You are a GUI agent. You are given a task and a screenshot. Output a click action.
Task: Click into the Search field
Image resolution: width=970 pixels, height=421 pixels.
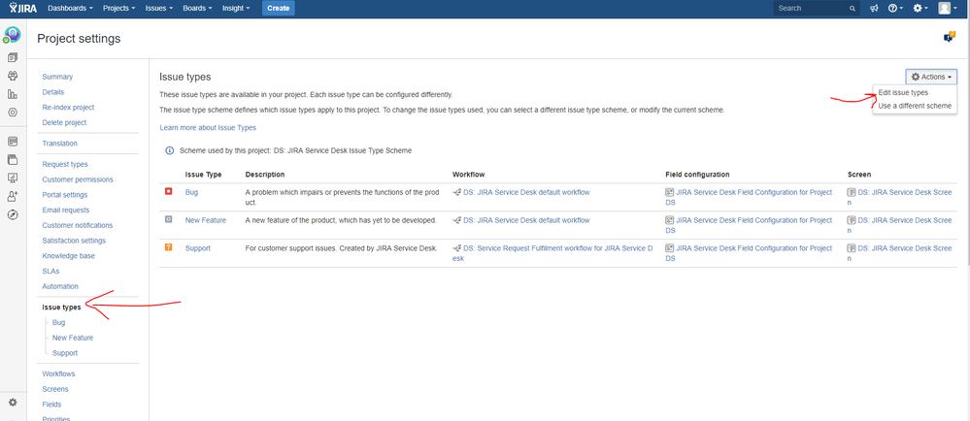816,9
